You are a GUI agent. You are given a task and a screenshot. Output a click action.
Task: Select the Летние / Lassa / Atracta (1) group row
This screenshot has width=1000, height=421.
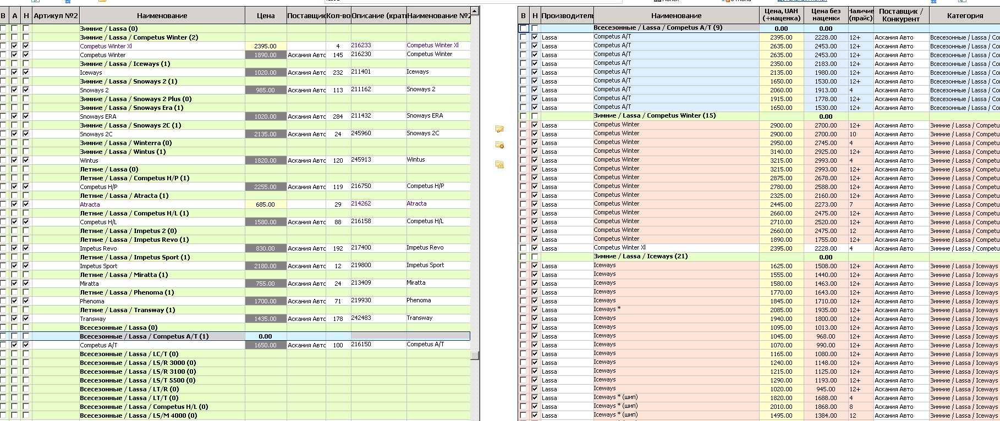click(x=235, y=196)
